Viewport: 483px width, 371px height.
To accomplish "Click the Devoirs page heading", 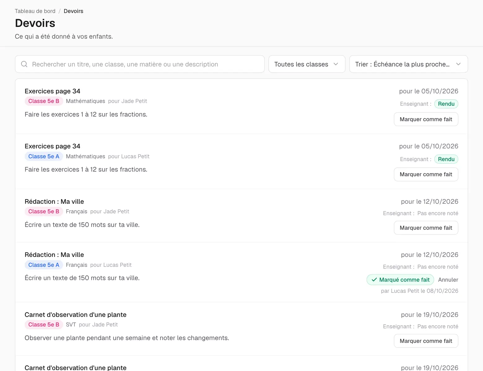I will pos(35,23).
